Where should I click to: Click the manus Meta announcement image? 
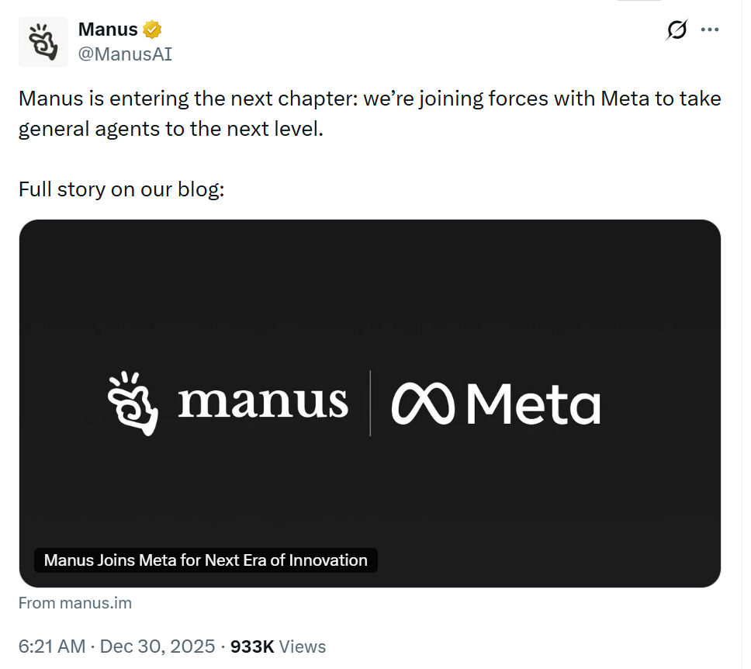tap(370, 402)
